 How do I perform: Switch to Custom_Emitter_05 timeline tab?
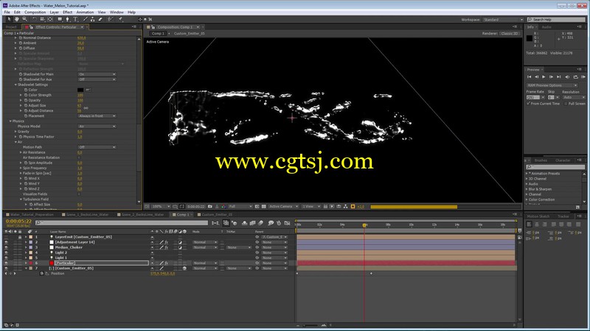tap(215, 215)
